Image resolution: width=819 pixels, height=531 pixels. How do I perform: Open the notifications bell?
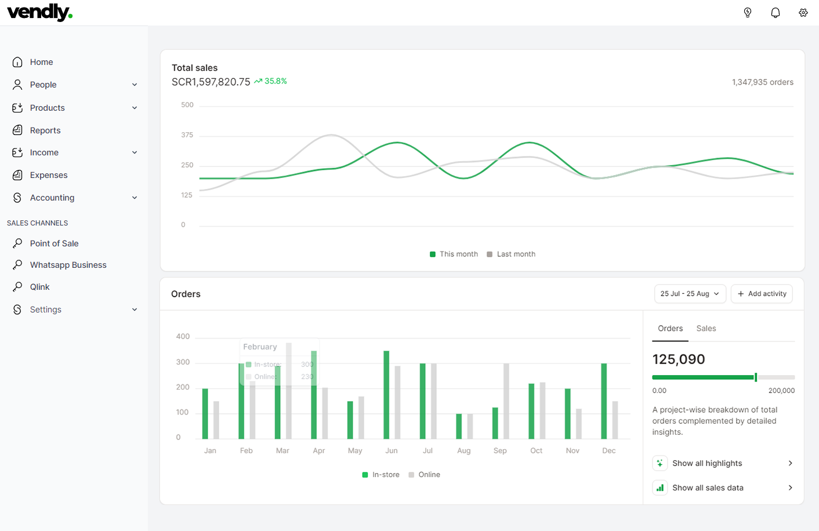[x=775, y=13]
